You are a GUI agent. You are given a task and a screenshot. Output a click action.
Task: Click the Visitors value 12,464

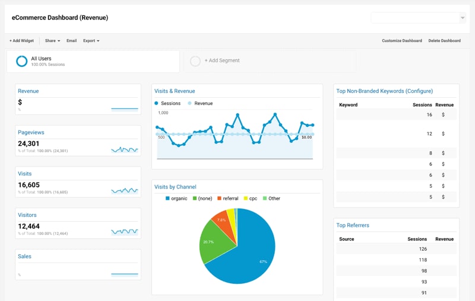point(28,226)
